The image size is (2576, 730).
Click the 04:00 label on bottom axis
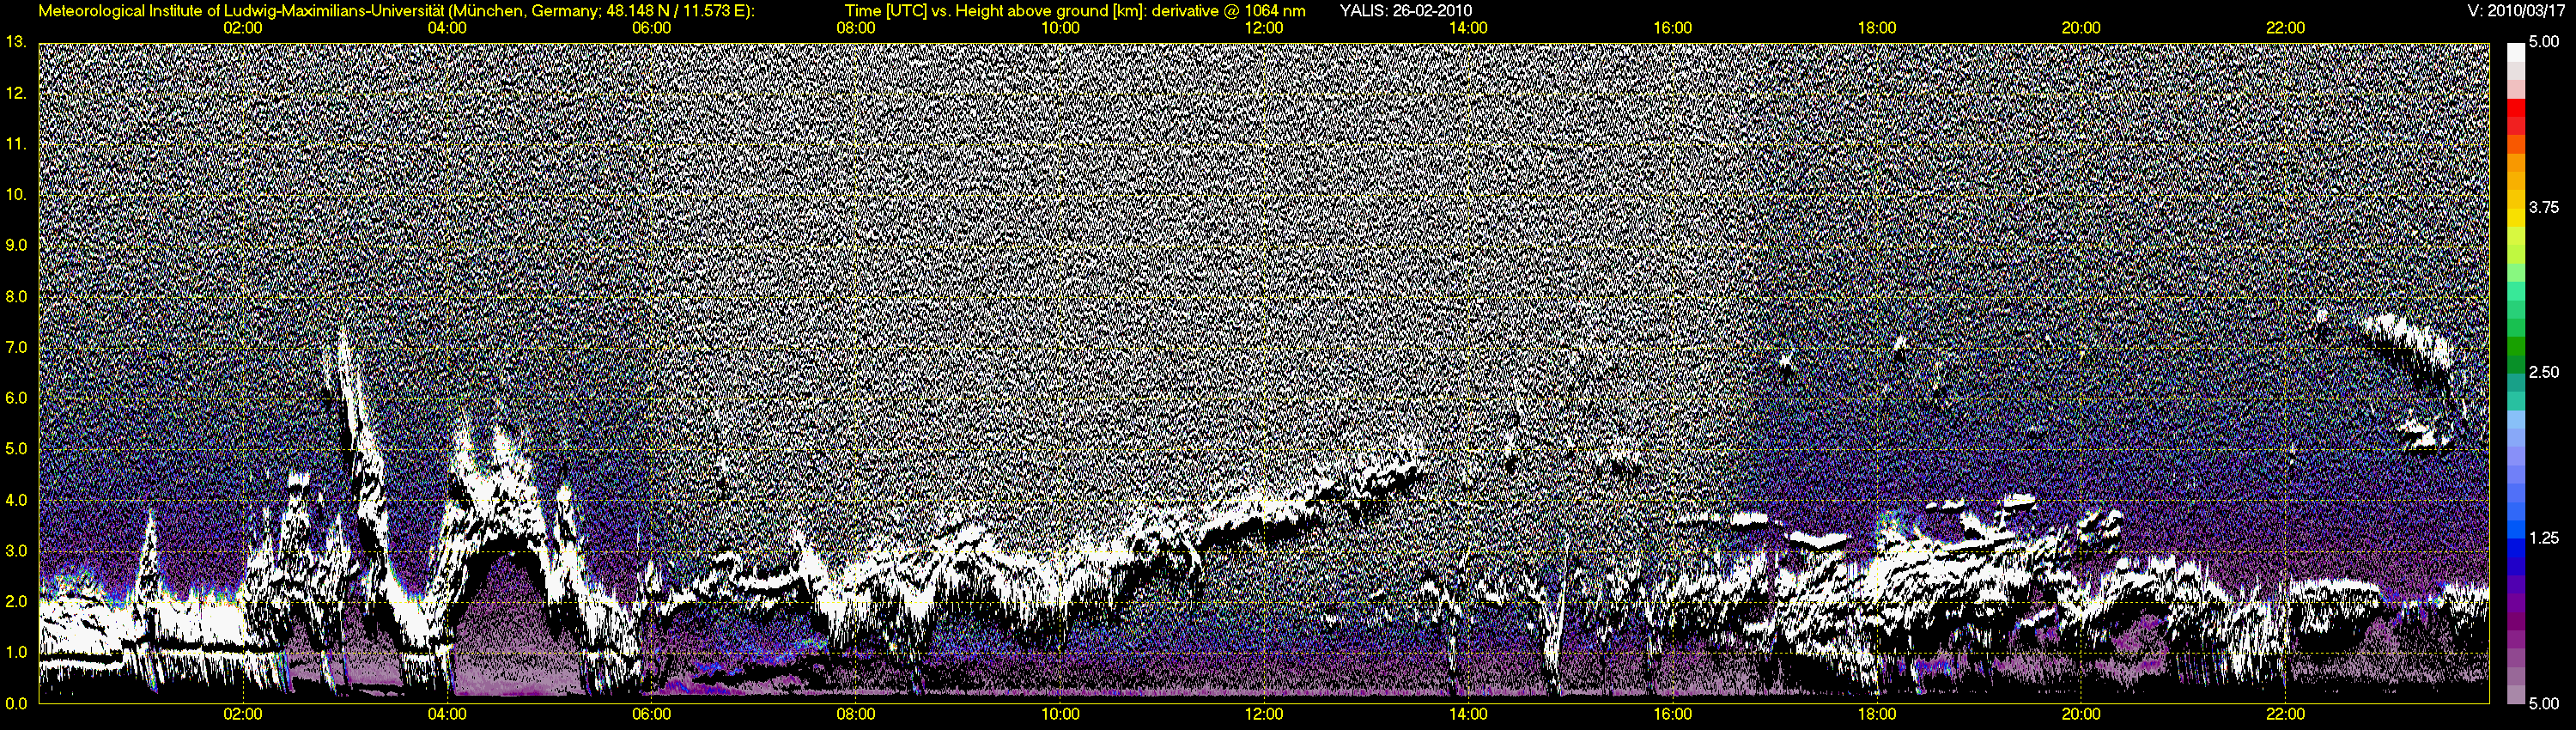tap(447, 714)
